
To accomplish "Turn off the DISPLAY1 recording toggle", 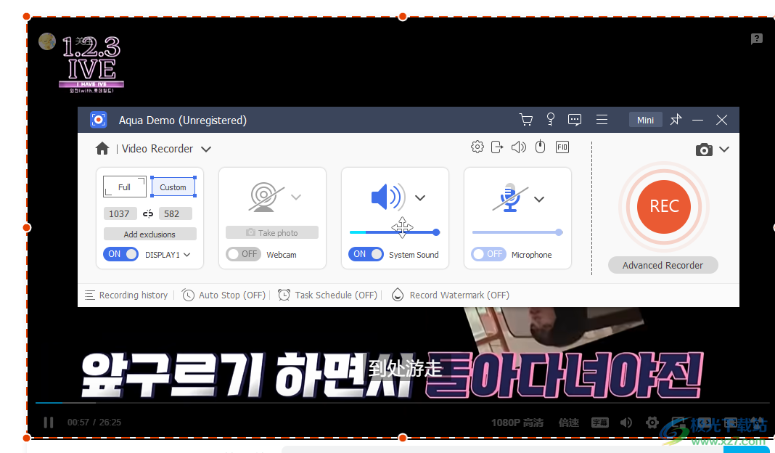I will (x=120, y=254).
